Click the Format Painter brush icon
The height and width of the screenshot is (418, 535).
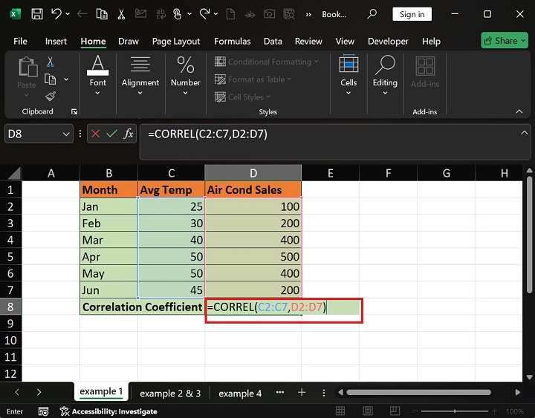[x=51, y=96]
